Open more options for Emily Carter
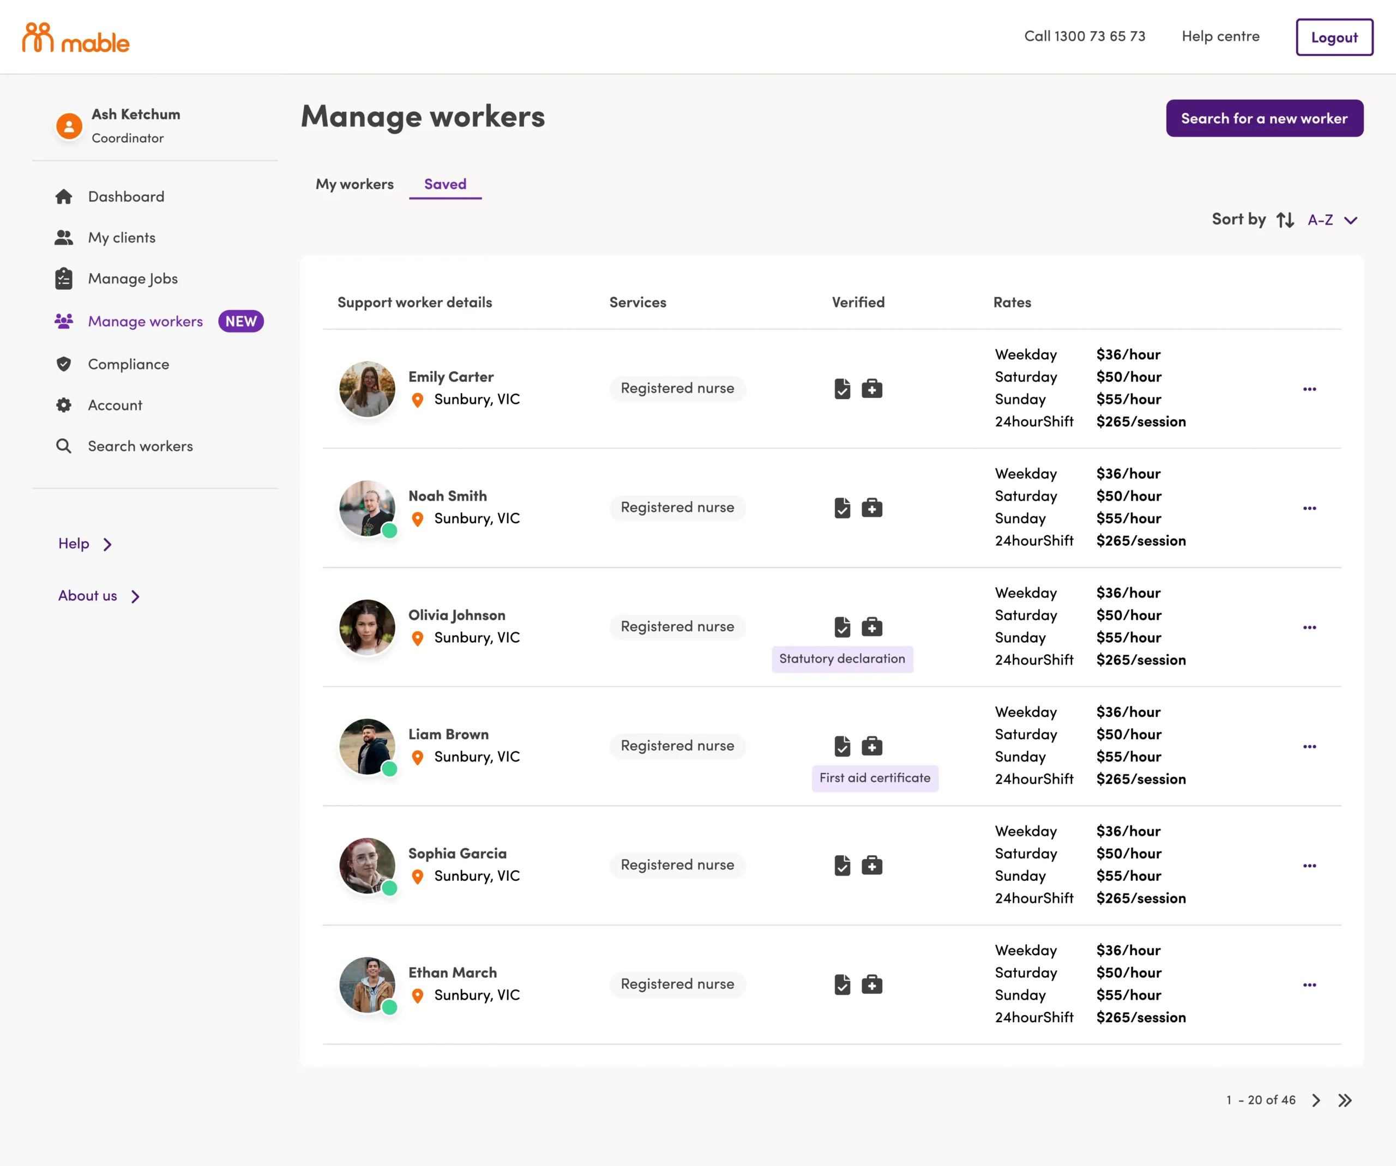 [x=1310, y=389]
